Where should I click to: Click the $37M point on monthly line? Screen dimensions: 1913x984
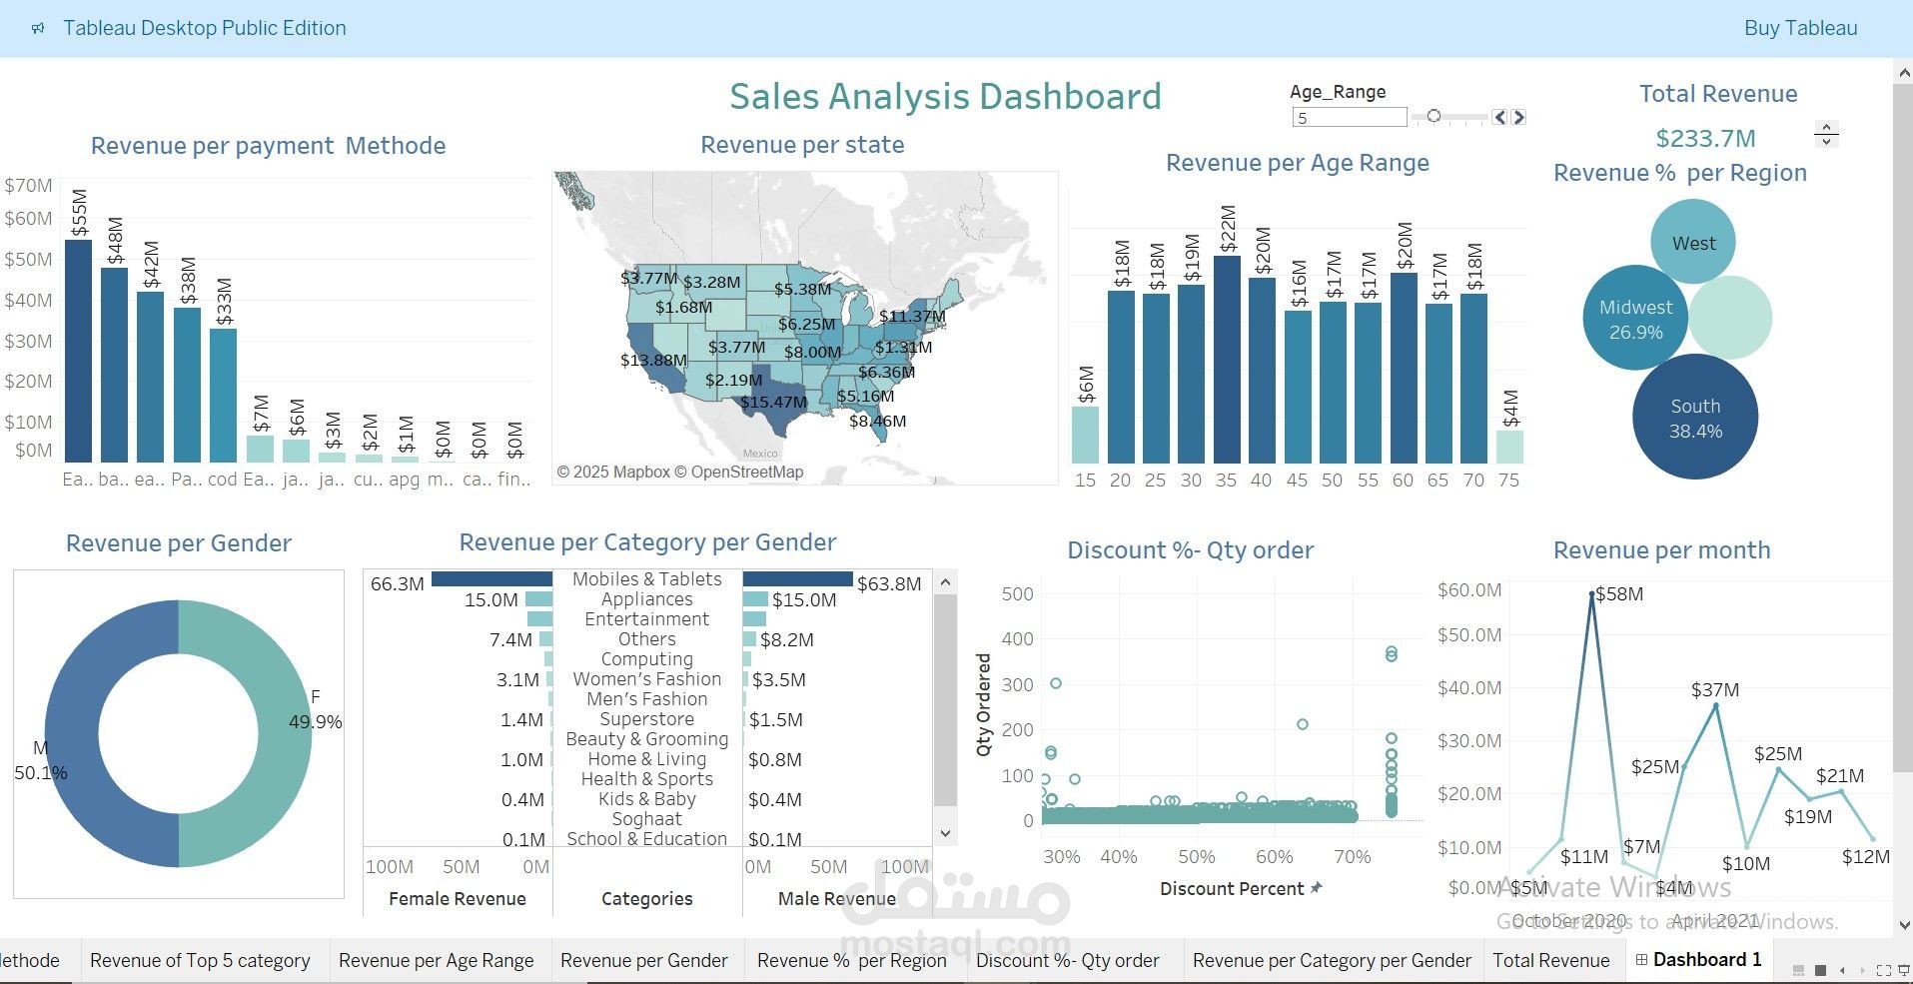pos(1716,705)
